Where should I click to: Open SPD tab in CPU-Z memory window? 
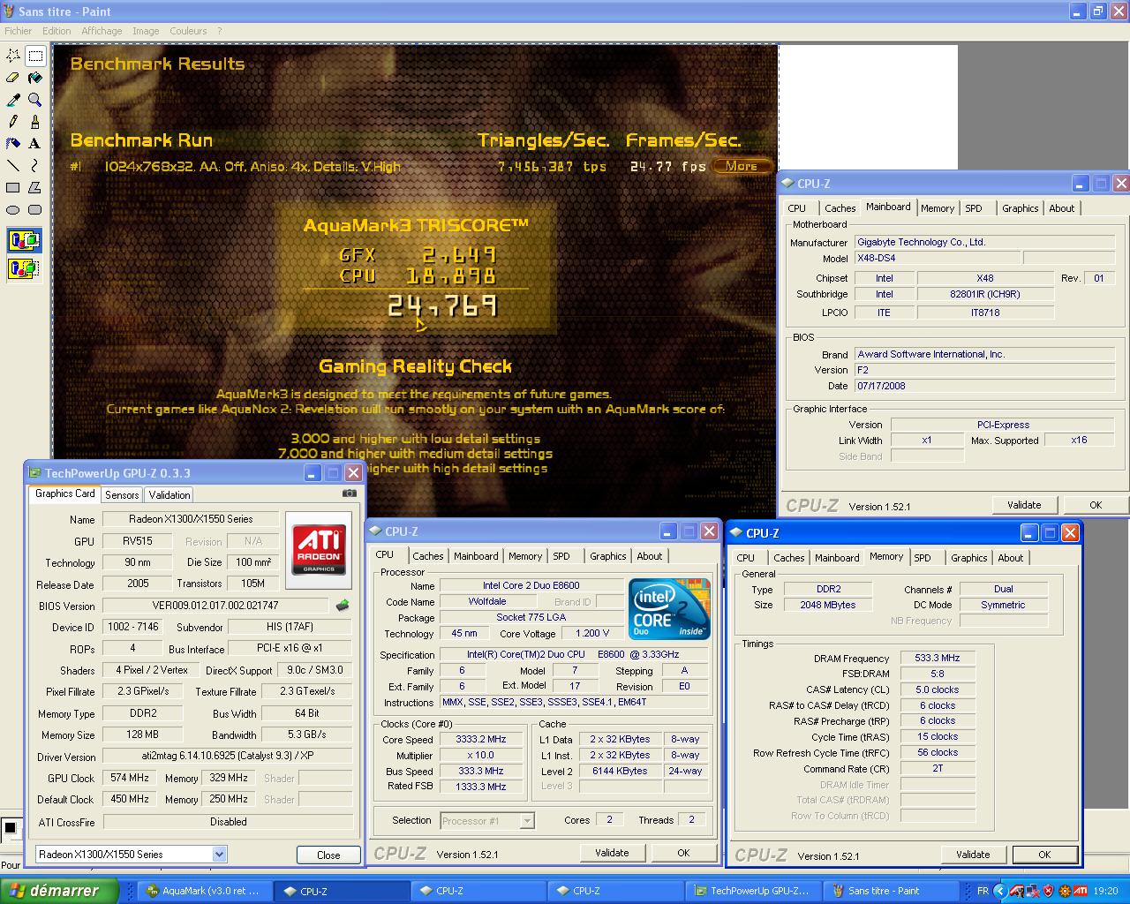(923, 558)
